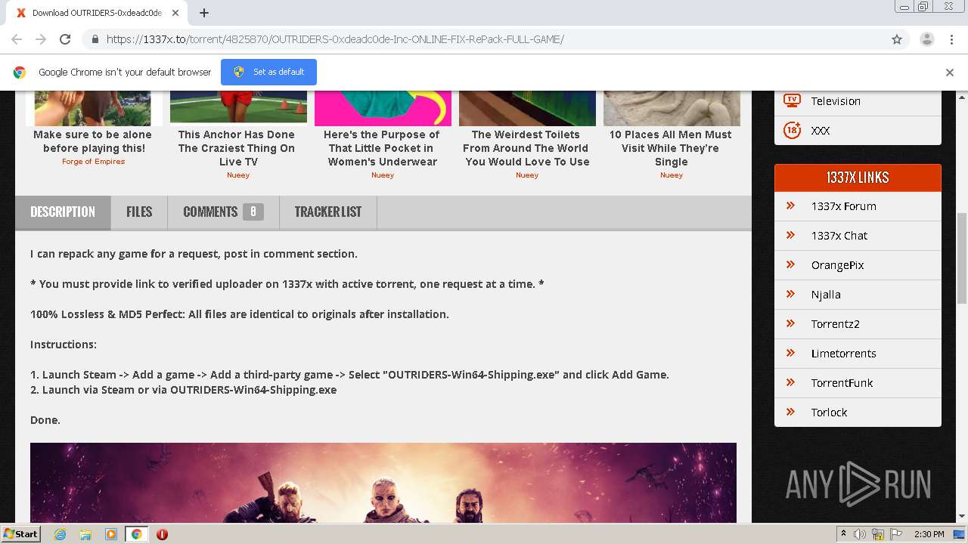This screenshot has height=544, width=968.
Task: Click the comments count badge 8
Action: point(253,212)
